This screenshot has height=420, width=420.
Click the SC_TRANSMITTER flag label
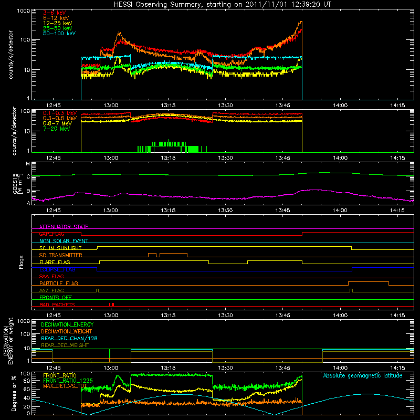(x=60, y=255)
